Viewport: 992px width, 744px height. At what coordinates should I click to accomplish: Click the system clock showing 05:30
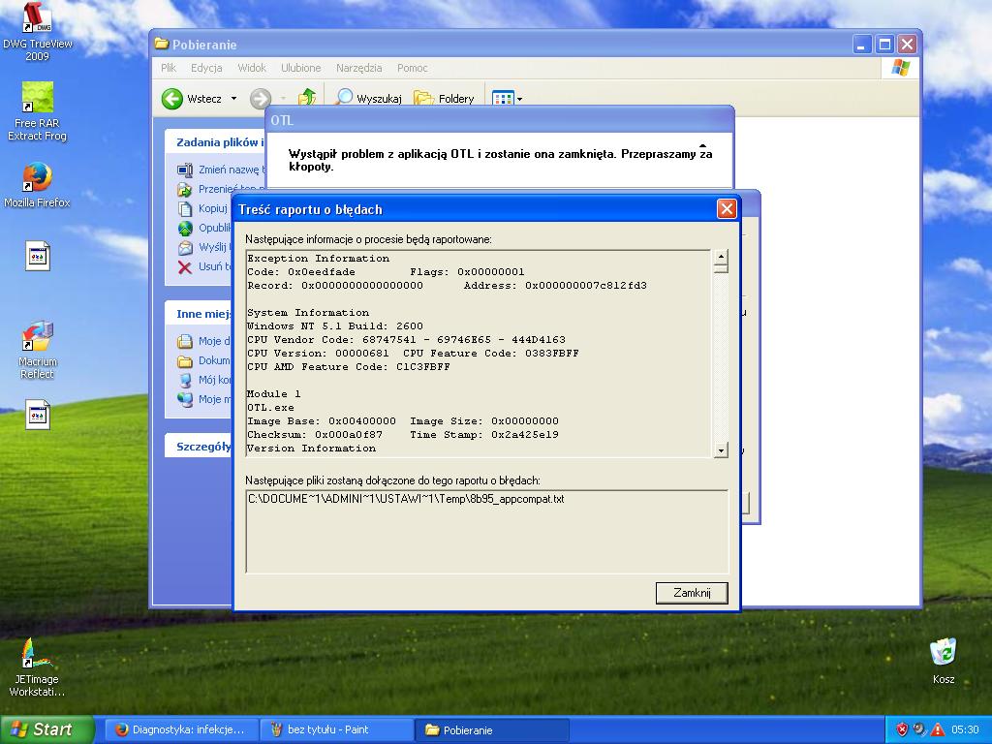click(x=965, y=729)
